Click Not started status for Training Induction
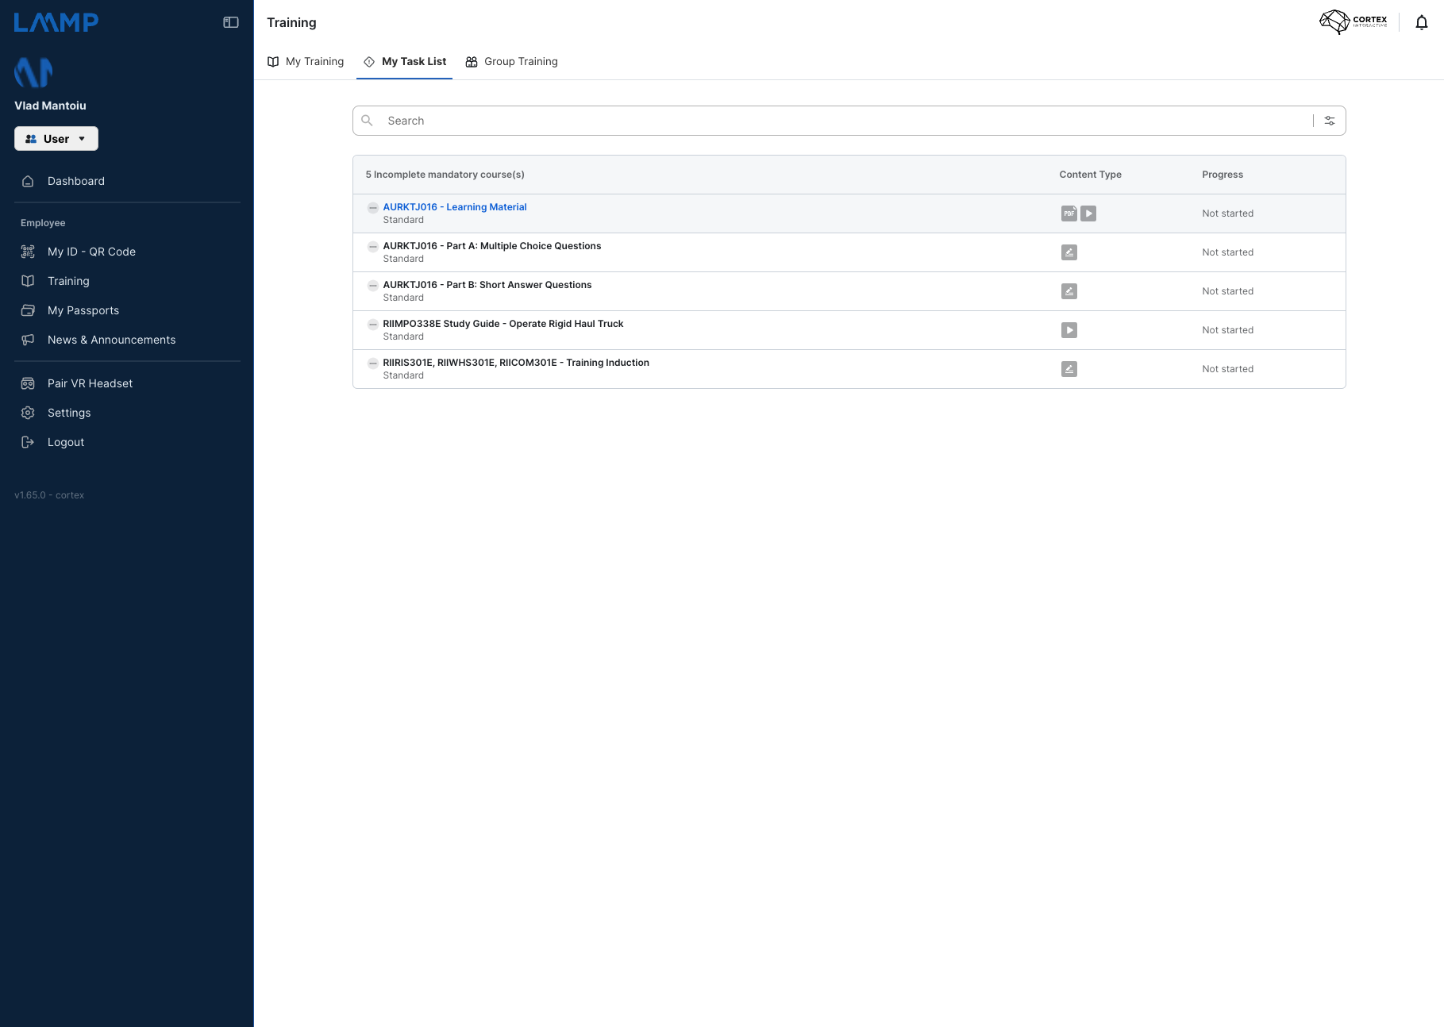1444x1027 pixels. pos(1227,369)
